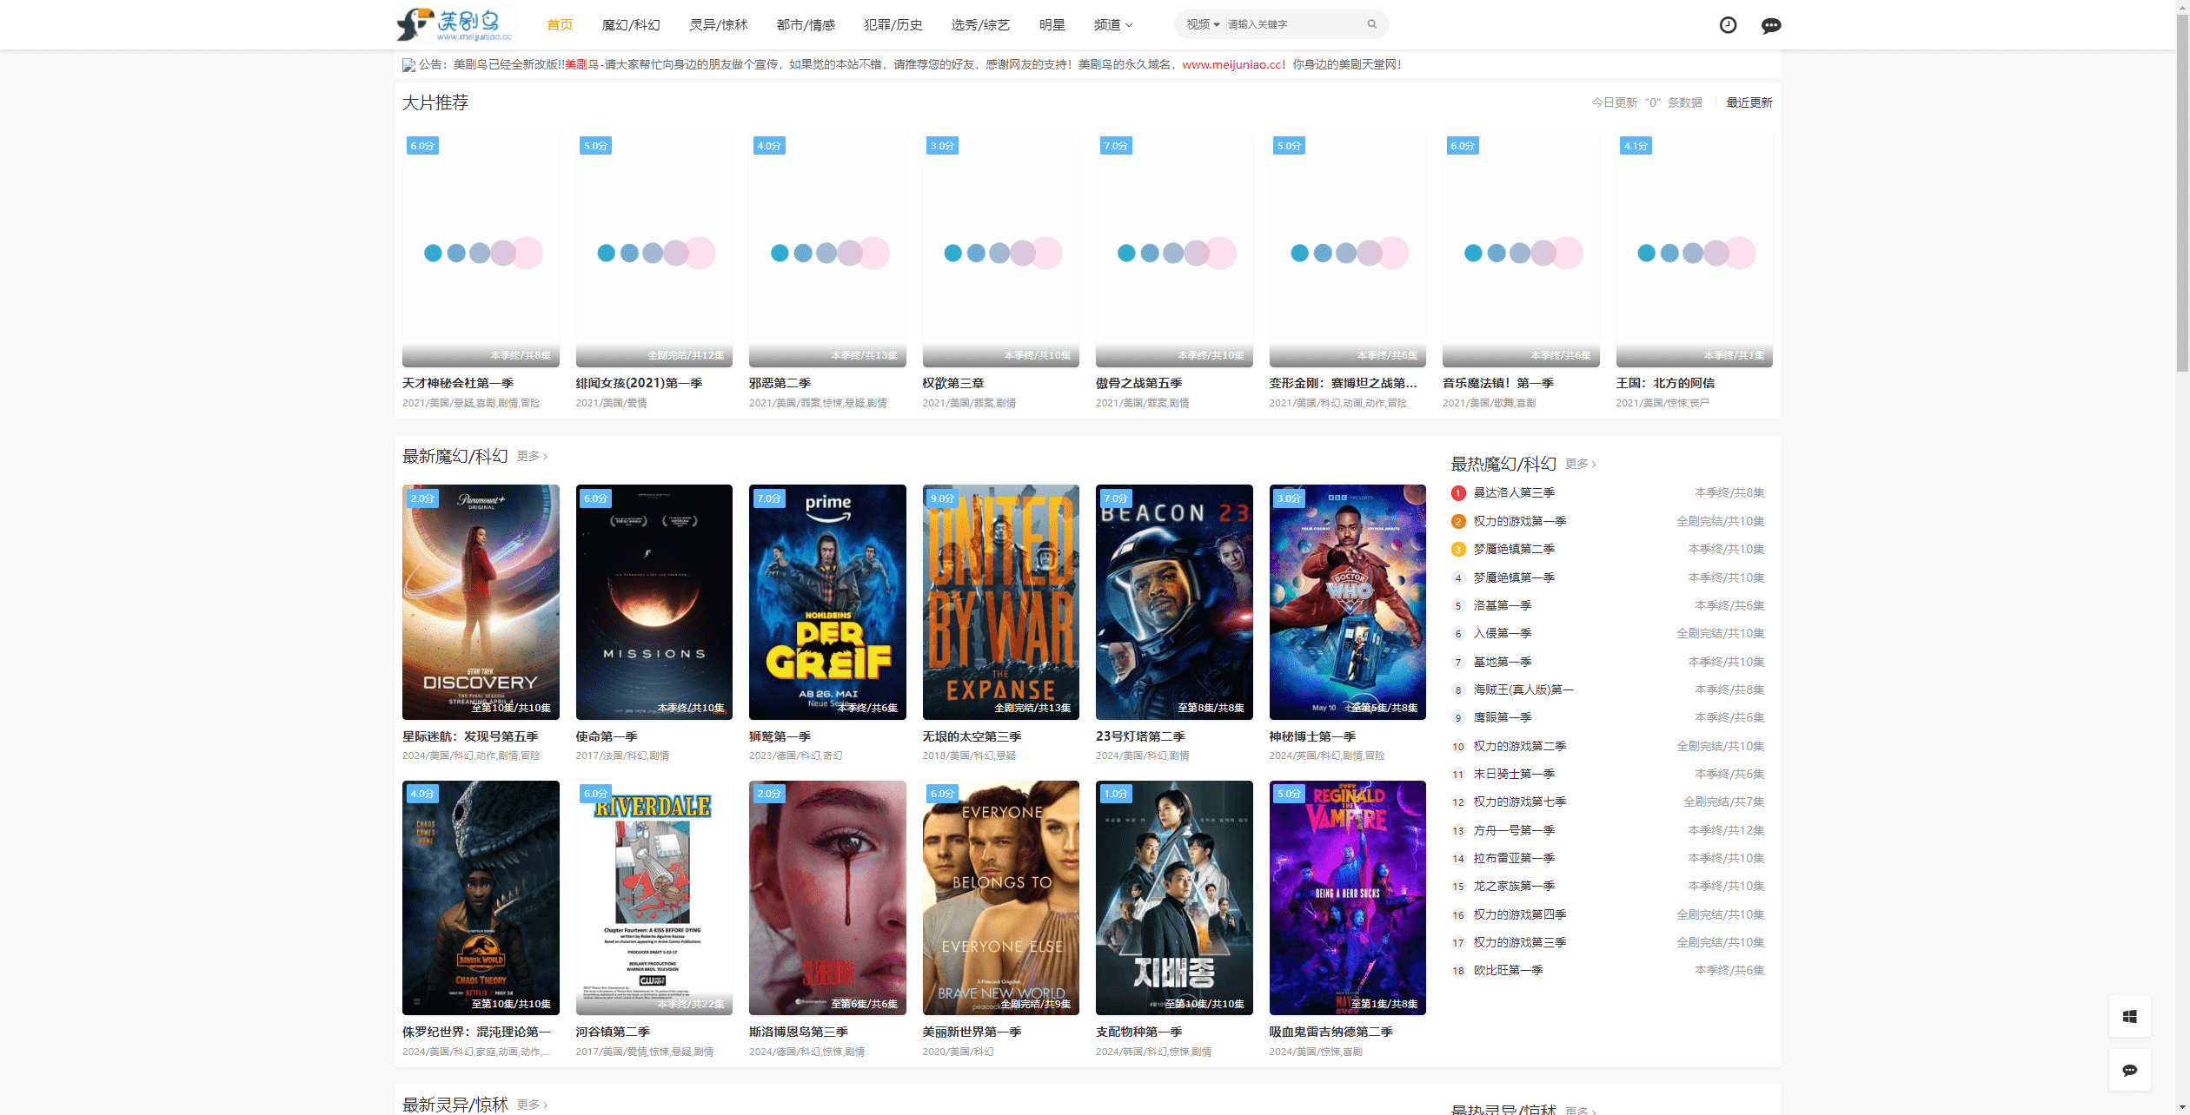Click the 最近更新 link
Viewport: 2190px width, 1115px height.
(1749, 102)
